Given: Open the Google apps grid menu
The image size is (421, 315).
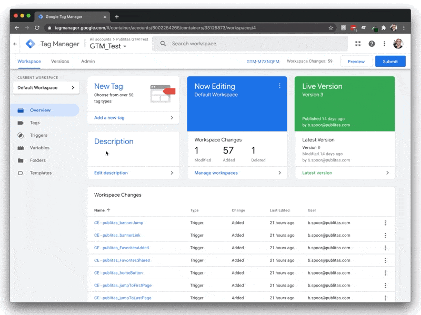Looking at the screenshot, I should point(358,44).
